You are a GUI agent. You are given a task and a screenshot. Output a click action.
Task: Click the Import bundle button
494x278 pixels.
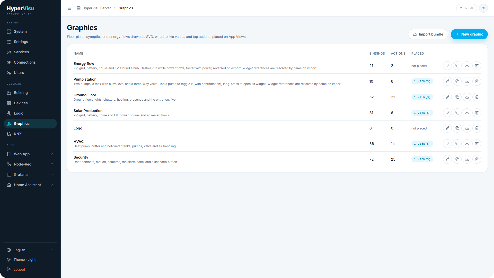coord(428,34)
